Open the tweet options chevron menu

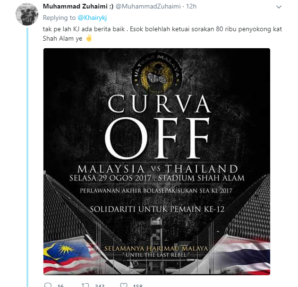[279, 7]
